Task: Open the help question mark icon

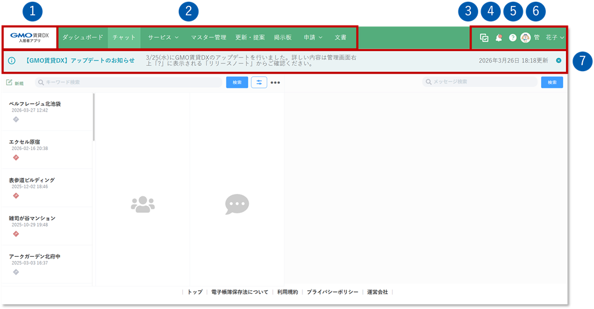Action: (513, 38)
